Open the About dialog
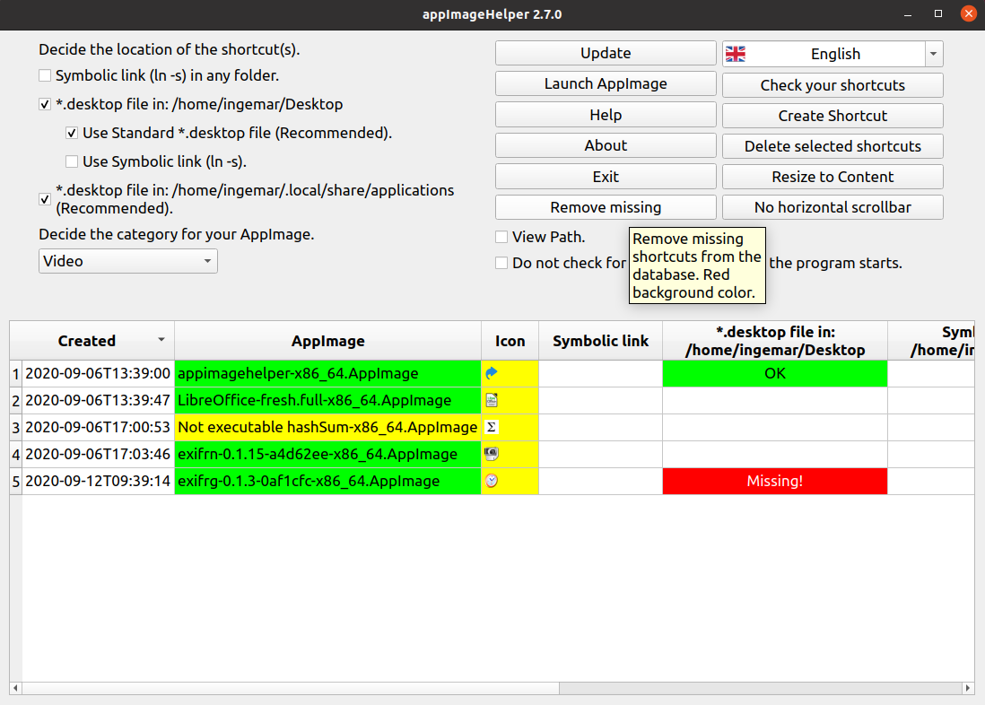The width and height of the screenshot is (985, 705). [606, 146]
